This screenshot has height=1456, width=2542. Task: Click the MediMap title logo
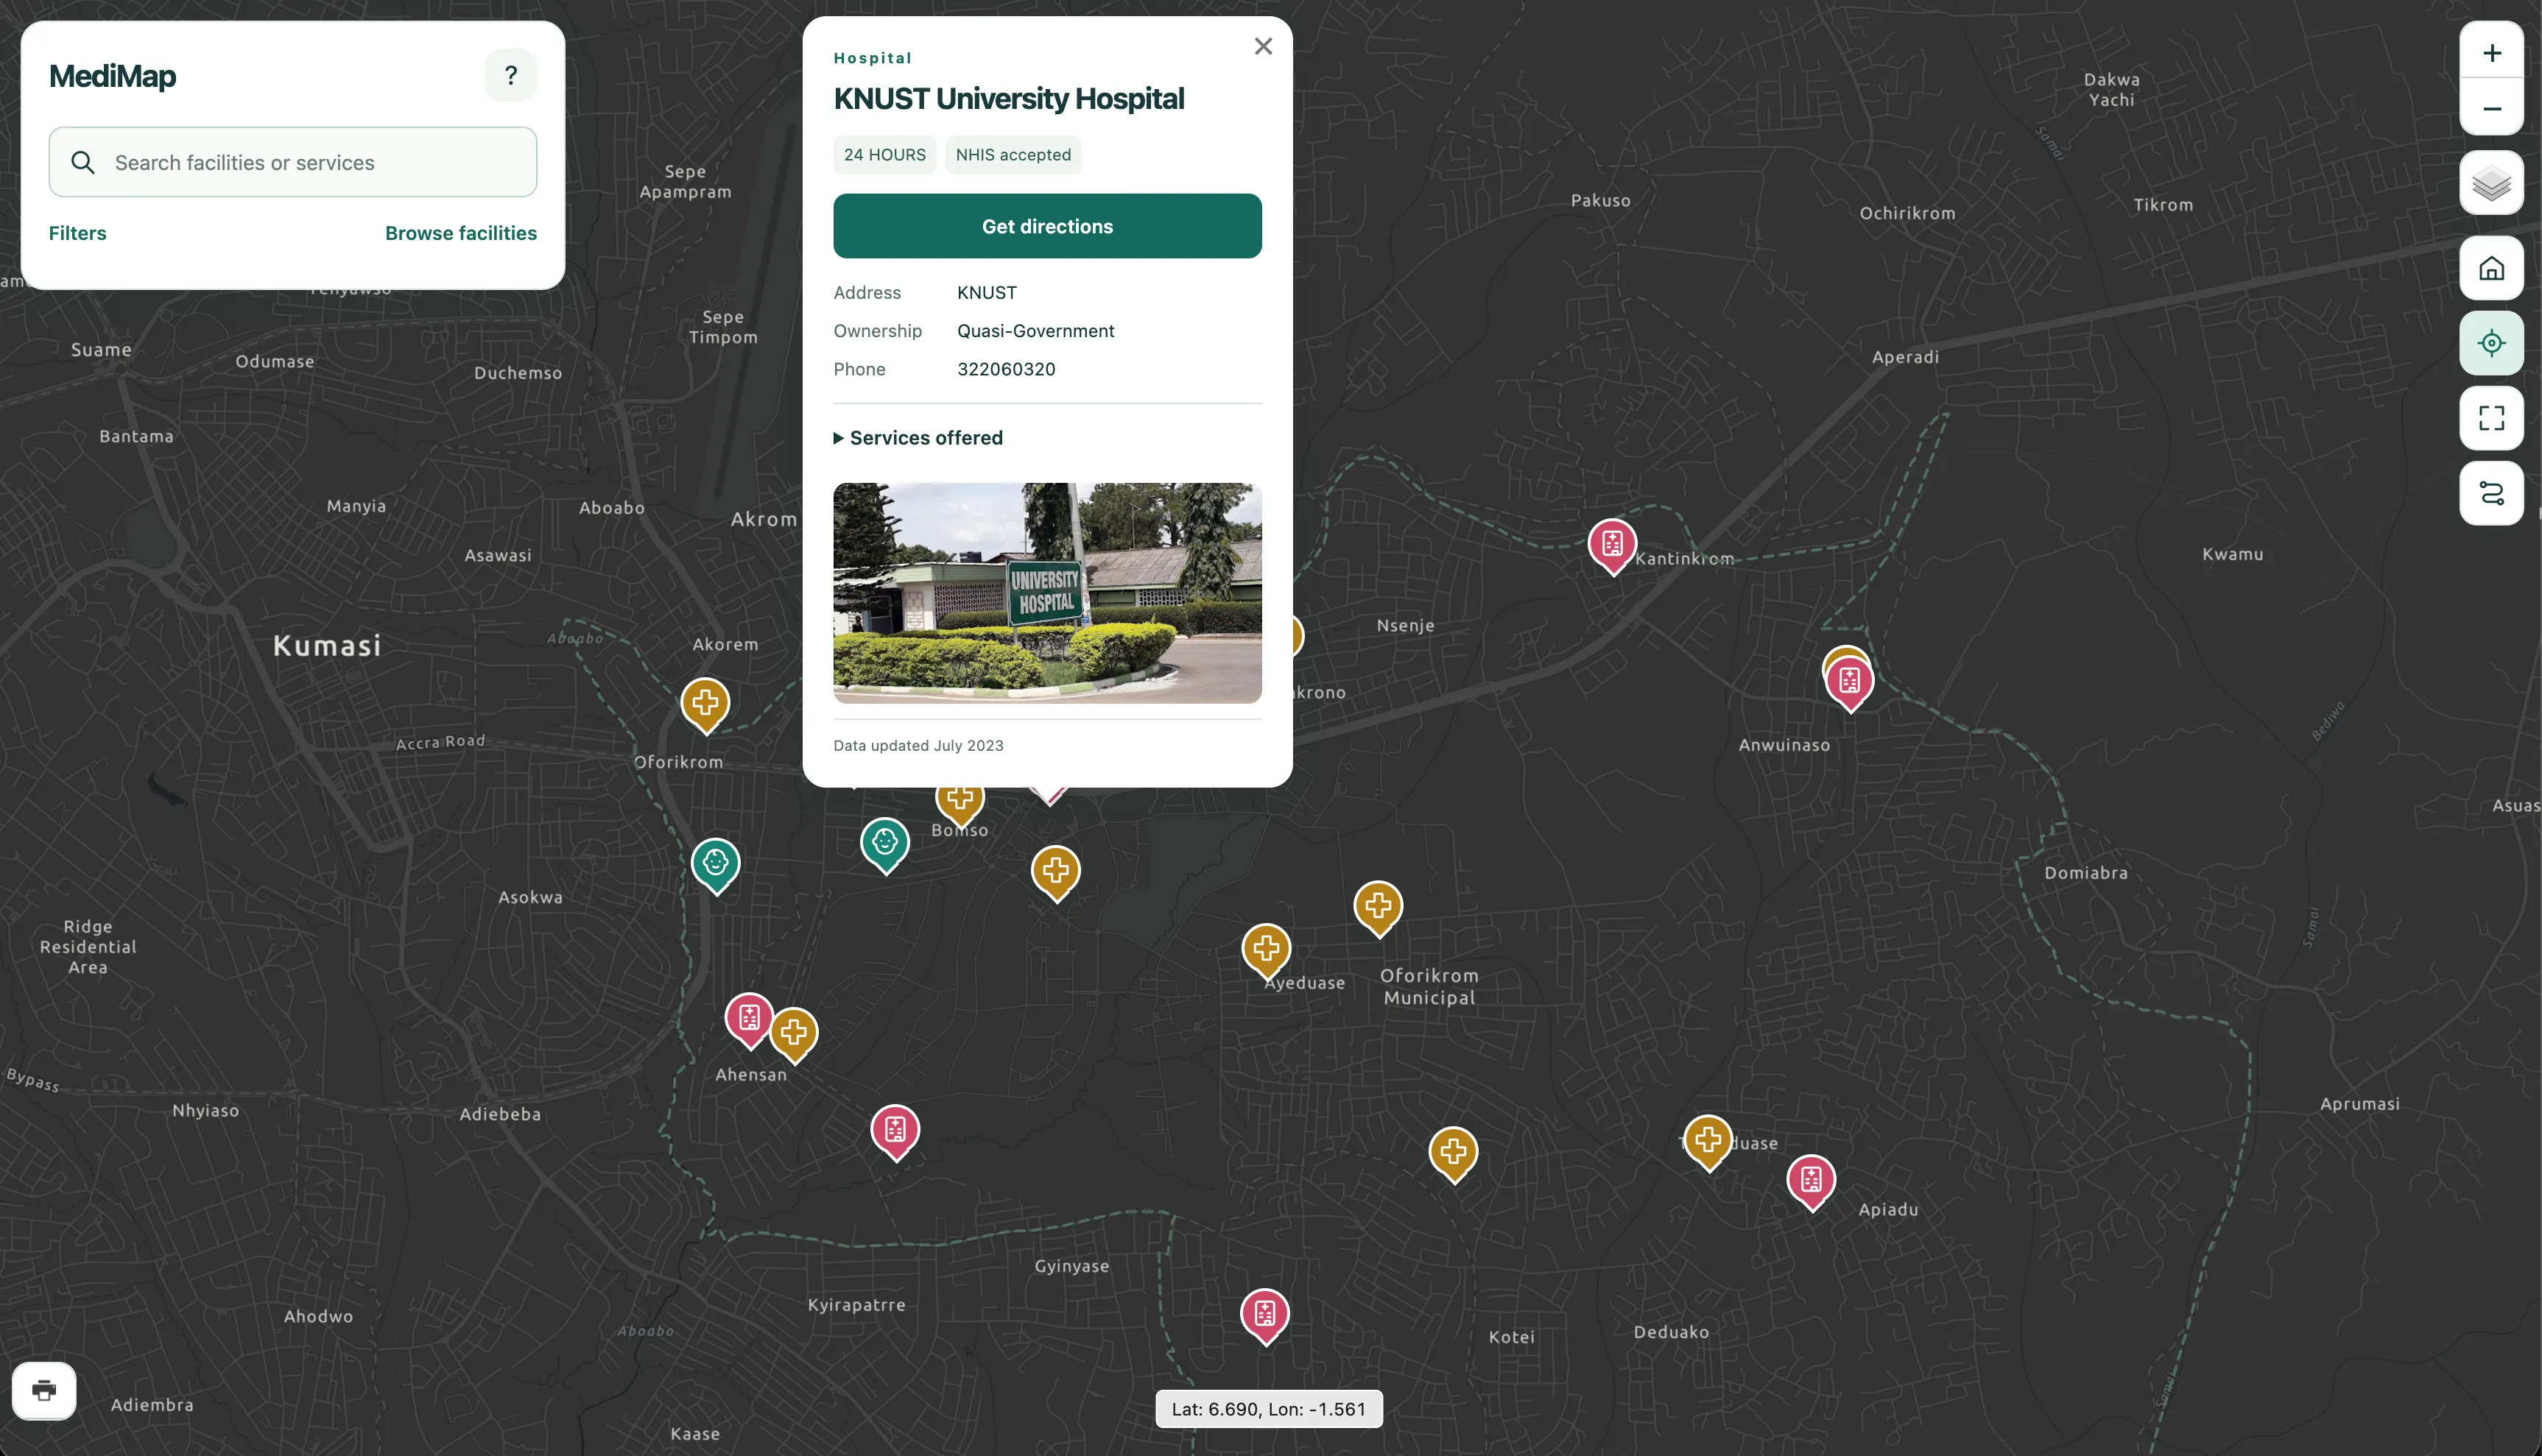[x=112, y=76]
